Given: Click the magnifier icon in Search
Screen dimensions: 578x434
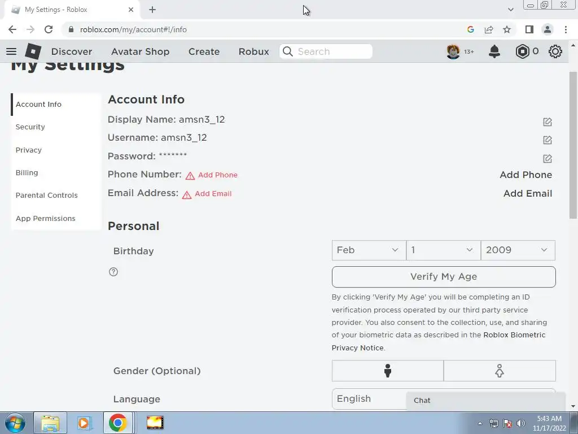Looking at the screenshot, I should pyautogui.click(x=288, y=51).
